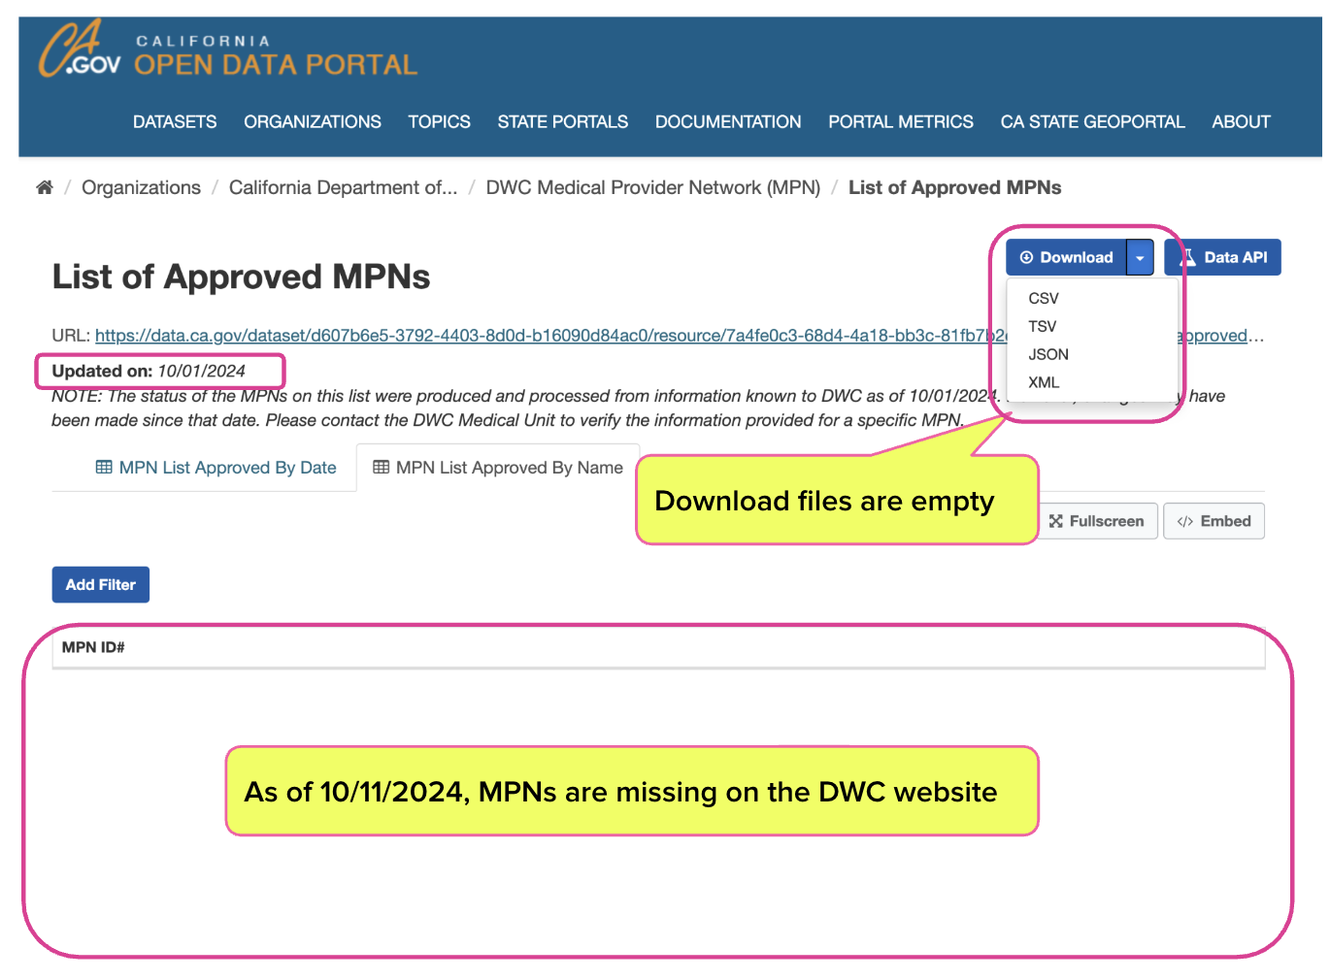Select MPN List Approved By Name tab
This screenshot has width=1330, height=980.
[498, 468]
